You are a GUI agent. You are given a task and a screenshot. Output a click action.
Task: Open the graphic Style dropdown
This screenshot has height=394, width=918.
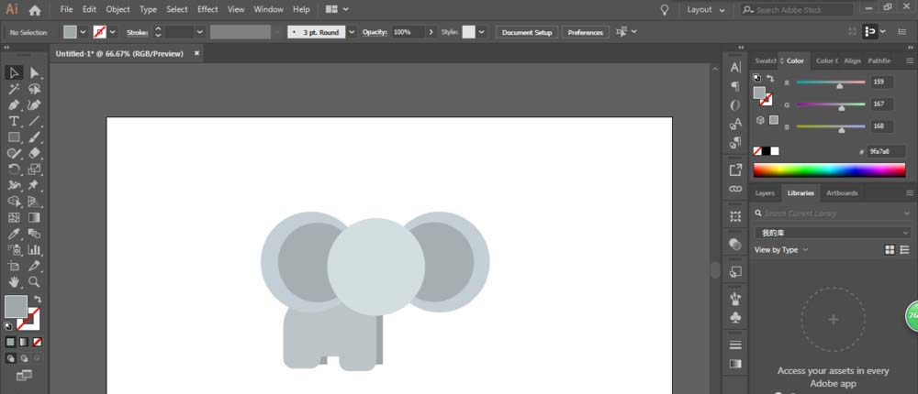point(481,32)
